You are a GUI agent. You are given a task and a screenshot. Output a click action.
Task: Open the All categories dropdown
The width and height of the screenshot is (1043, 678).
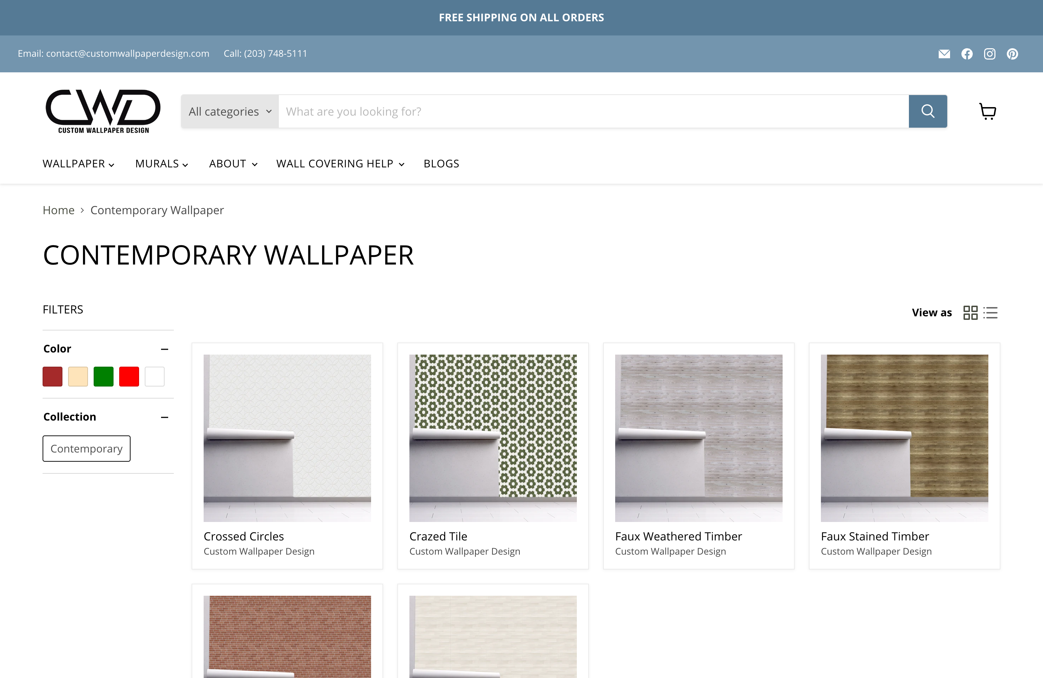[x=230, y=111]
